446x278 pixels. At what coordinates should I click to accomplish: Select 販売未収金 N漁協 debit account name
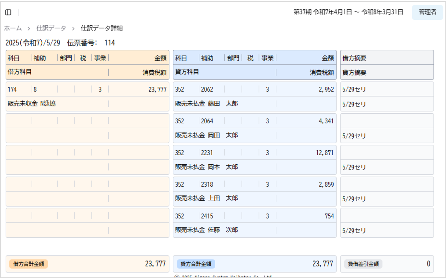32,104
